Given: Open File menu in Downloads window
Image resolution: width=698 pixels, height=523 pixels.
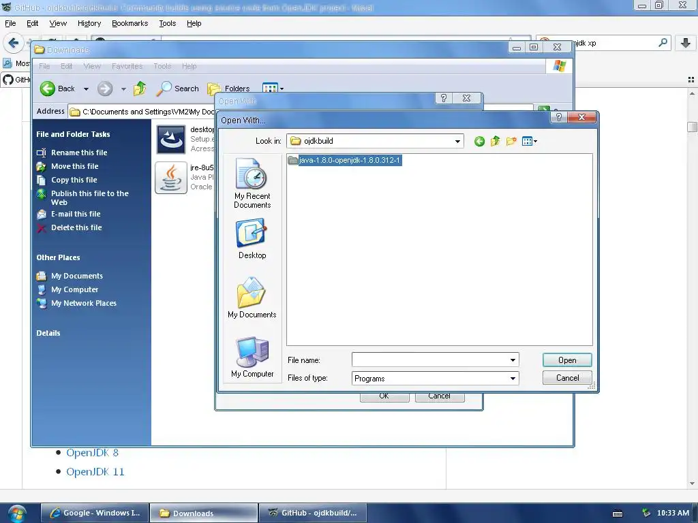Looking at the screenshot, I should pyautogui.click(x=44, y=66).
